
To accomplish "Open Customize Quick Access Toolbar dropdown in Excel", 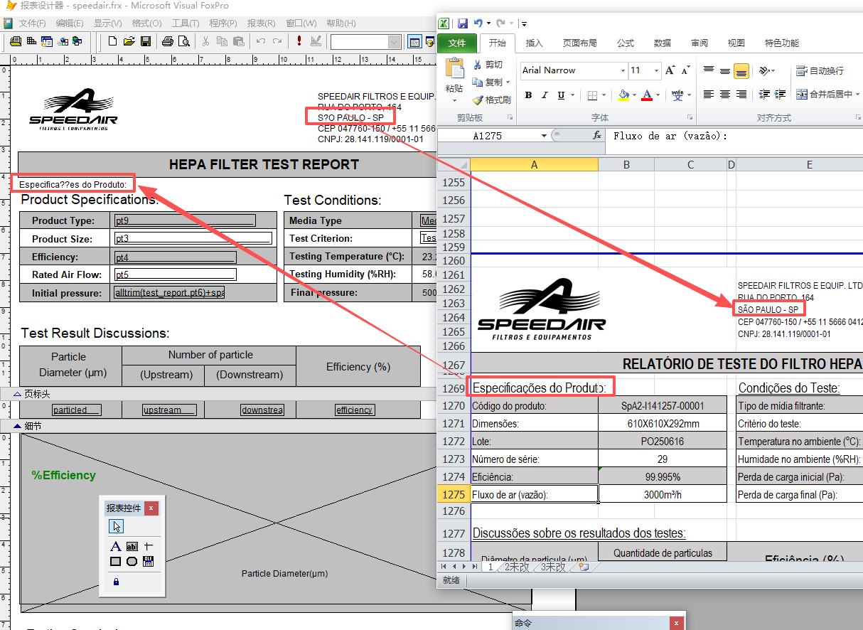I will point(524,23).
